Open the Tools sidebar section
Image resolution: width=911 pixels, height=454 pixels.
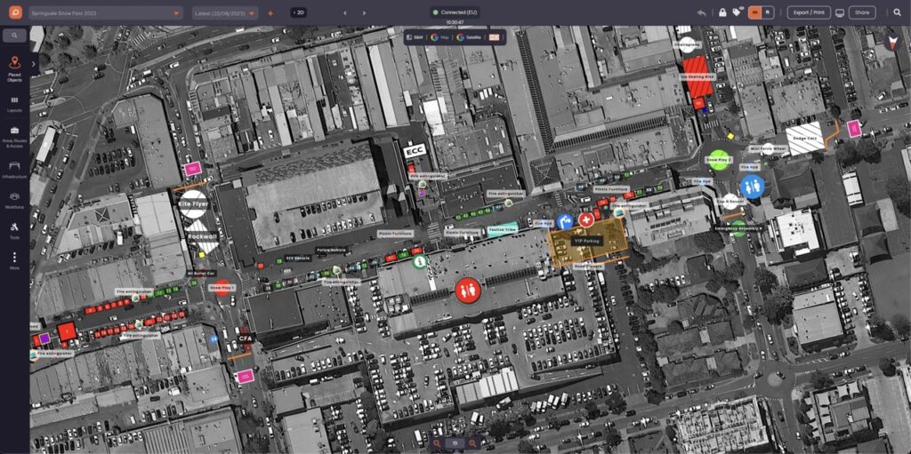[x=14, y=230]
